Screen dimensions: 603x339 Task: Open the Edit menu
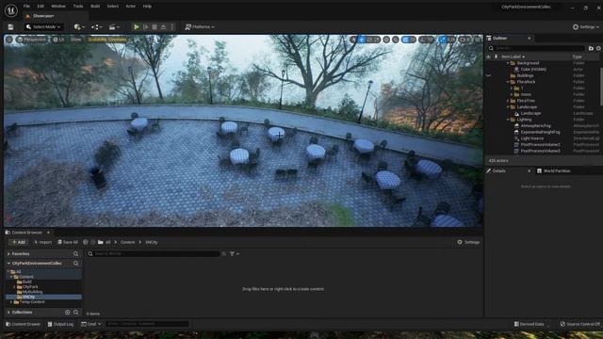coord(41,7)
